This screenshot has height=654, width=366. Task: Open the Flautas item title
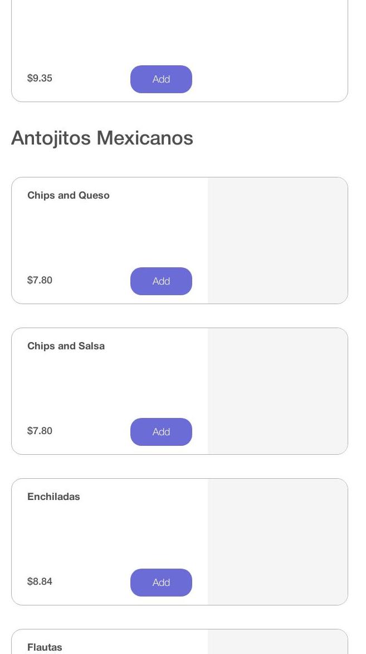(45, 647)
